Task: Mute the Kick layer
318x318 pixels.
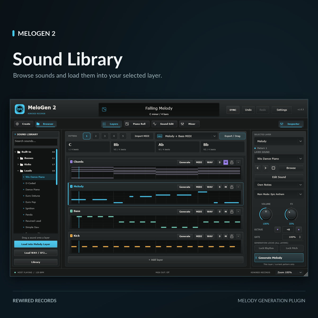Action: (x=226, y=236)
